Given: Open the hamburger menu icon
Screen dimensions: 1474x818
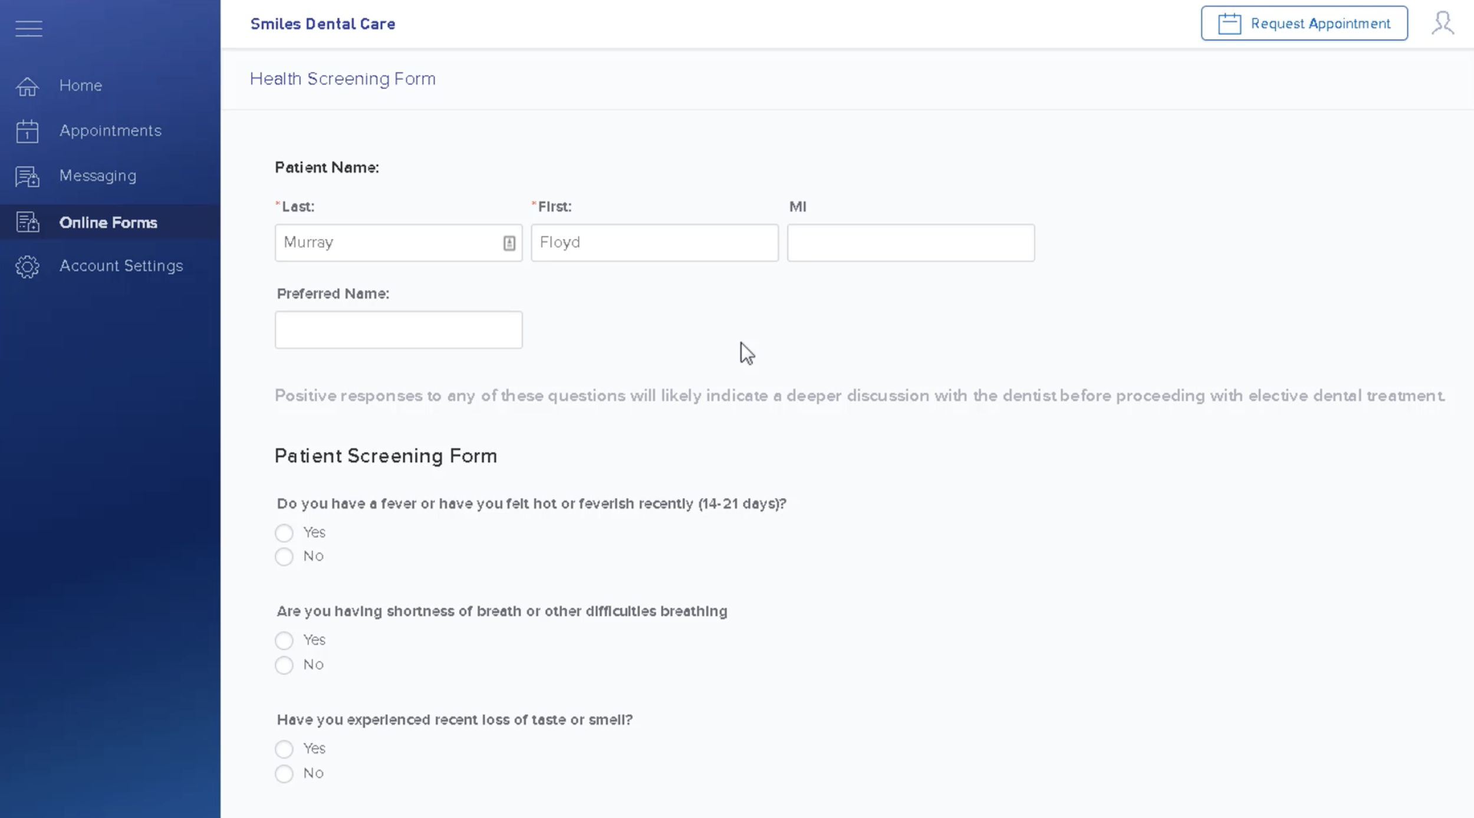Looking at the screenshot, I should click(x=28, y=28).
